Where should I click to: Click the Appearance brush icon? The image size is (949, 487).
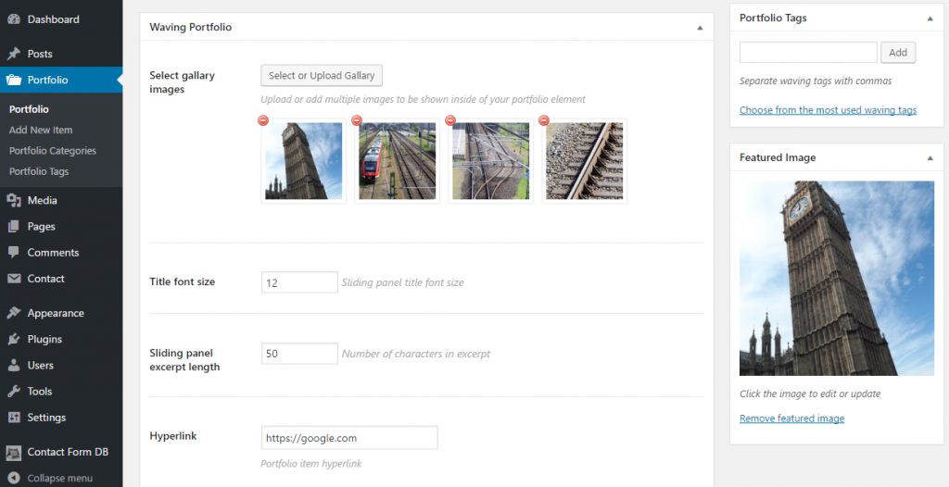[x=13, y=313]
